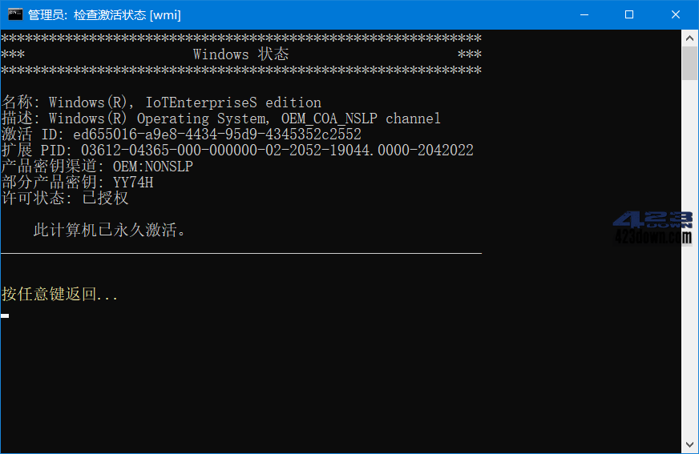Click the cmd icon in title bar
Screen dimensions: 699x454
(15, 14)
